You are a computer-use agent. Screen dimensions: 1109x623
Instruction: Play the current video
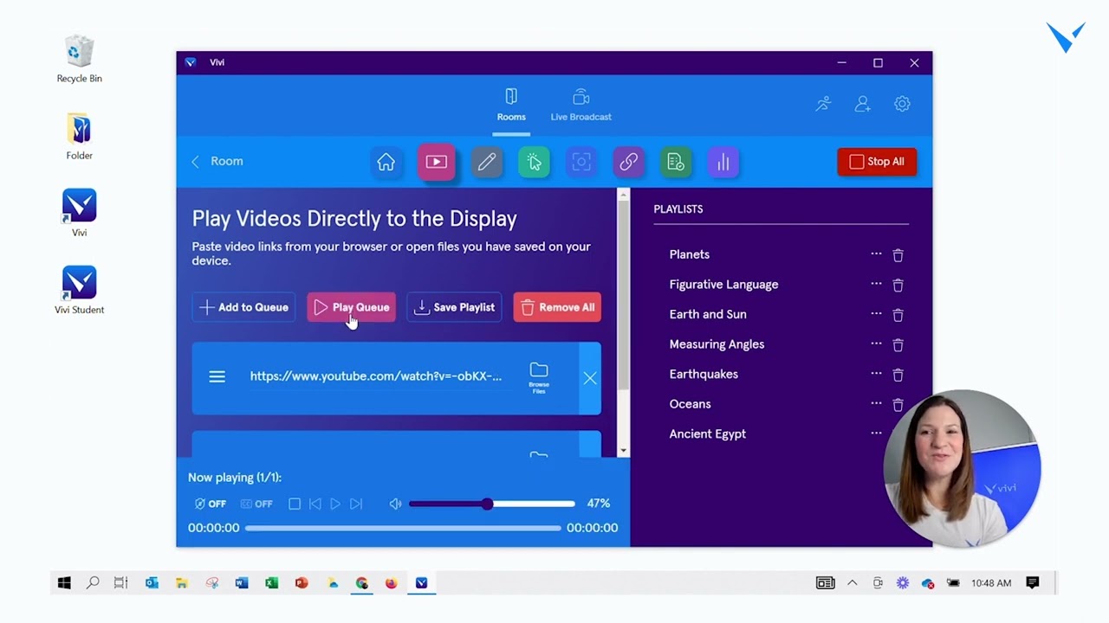(335, 504)
